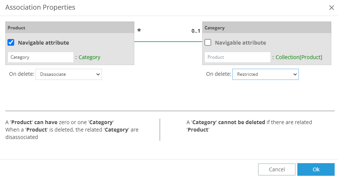This screenshot has width=338, height=178.
Task: Click the green Category type link
Action: click(90, 57)
